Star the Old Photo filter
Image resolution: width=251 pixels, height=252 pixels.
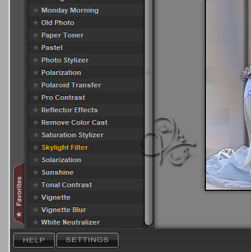pos(36,22)
